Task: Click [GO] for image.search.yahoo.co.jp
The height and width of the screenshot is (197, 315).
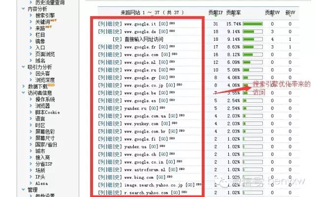Action: (190, 185)
